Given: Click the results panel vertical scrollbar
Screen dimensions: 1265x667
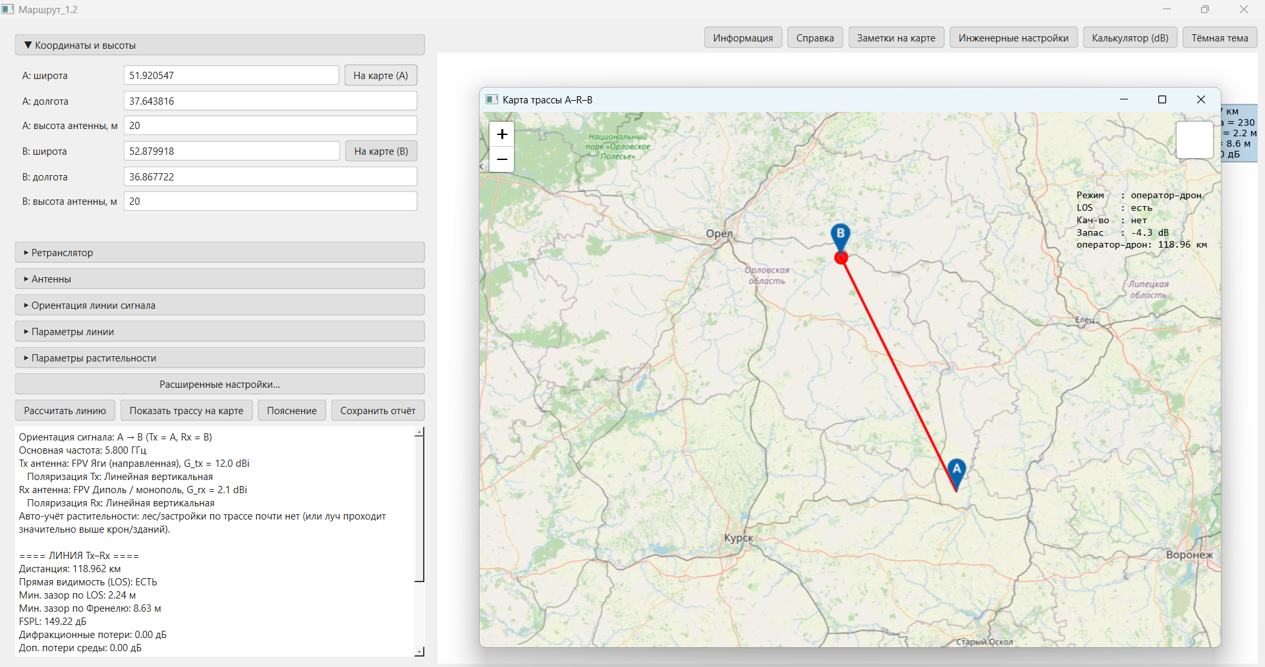Looking at the screenshot, I should pos(419,507).
